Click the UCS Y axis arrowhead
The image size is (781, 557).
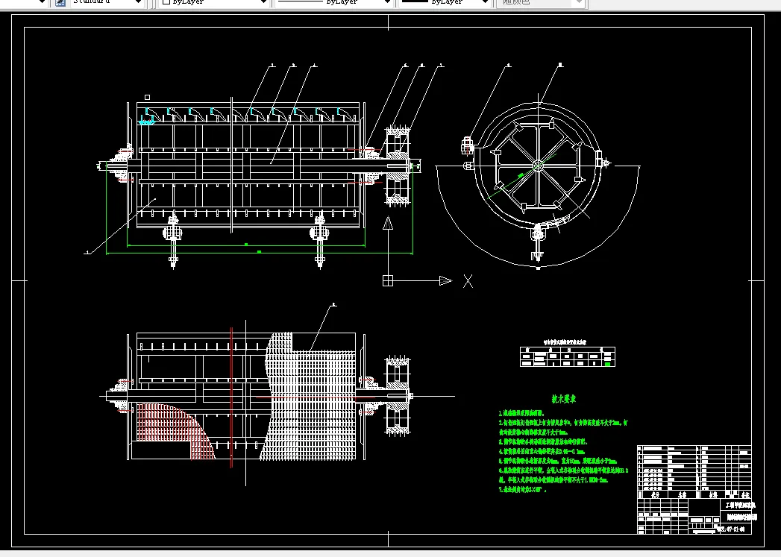point(387,223)
